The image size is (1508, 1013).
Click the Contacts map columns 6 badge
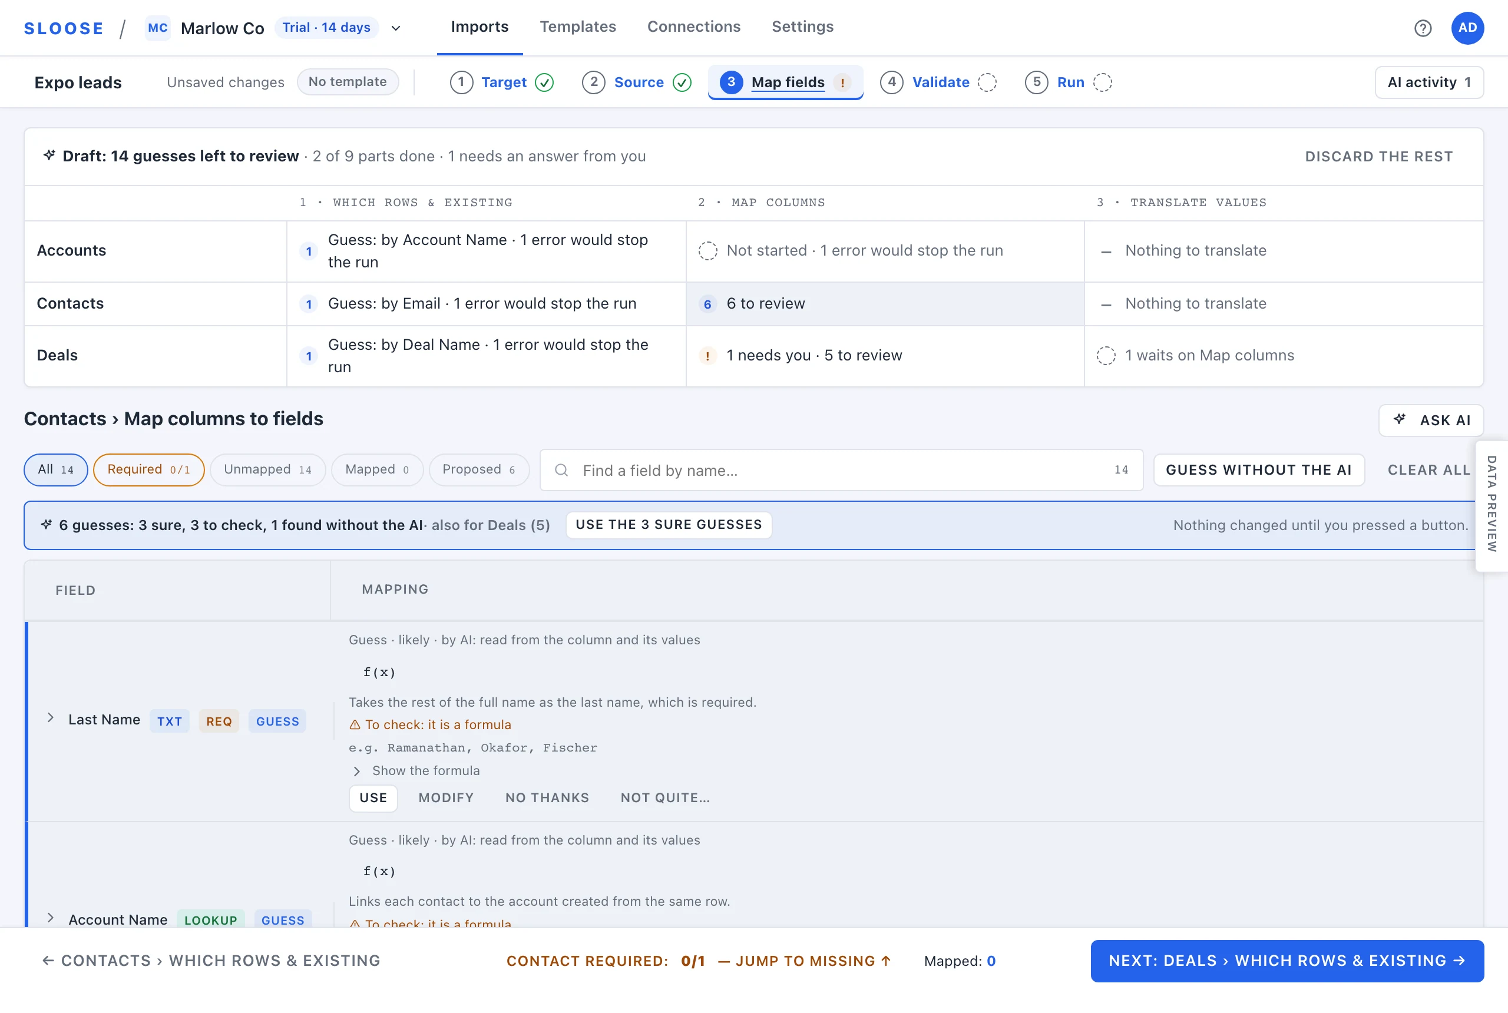(707, 304)
